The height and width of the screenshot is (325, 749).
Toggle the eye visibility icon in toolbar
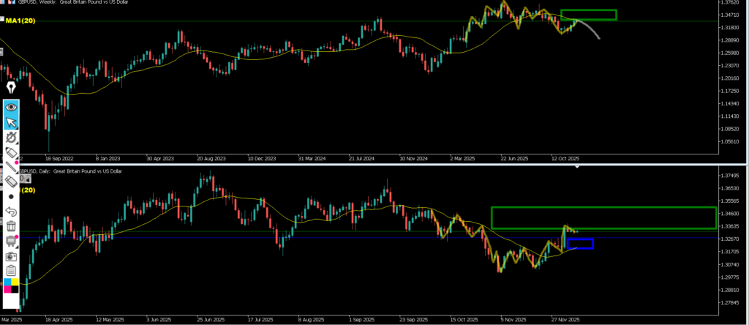pyautogui.click(x=12, y=106)
